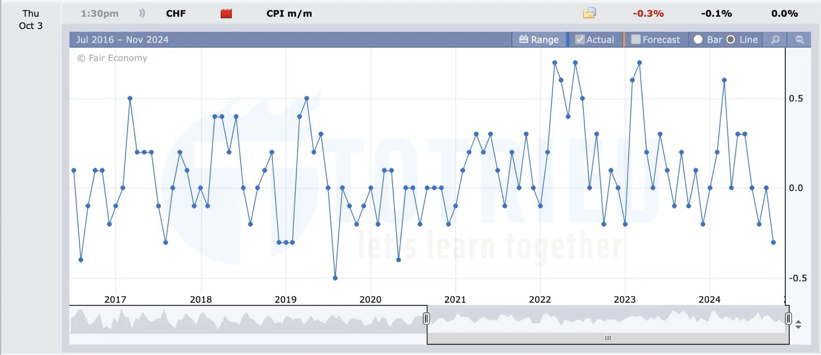
Task: Open the event detail folder icon
Action: [x=589, y=13]
